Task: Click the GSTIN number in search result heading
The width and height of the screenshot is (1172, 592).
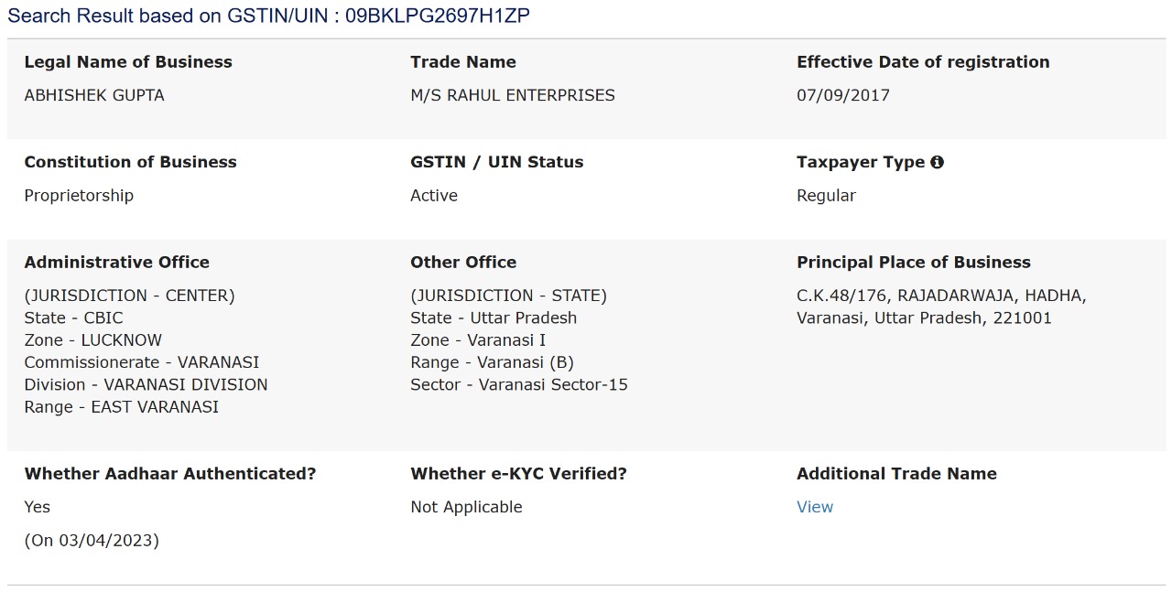Action: click(437, 16)
